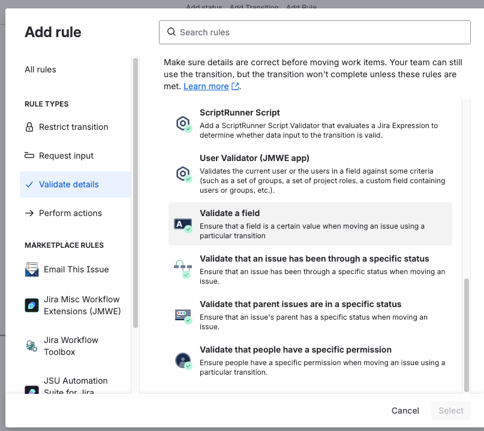The image size is (484, 431).
Task: Choose the 'been through a specific status' title
Action: pyautogui.click(x=314, y=259)
